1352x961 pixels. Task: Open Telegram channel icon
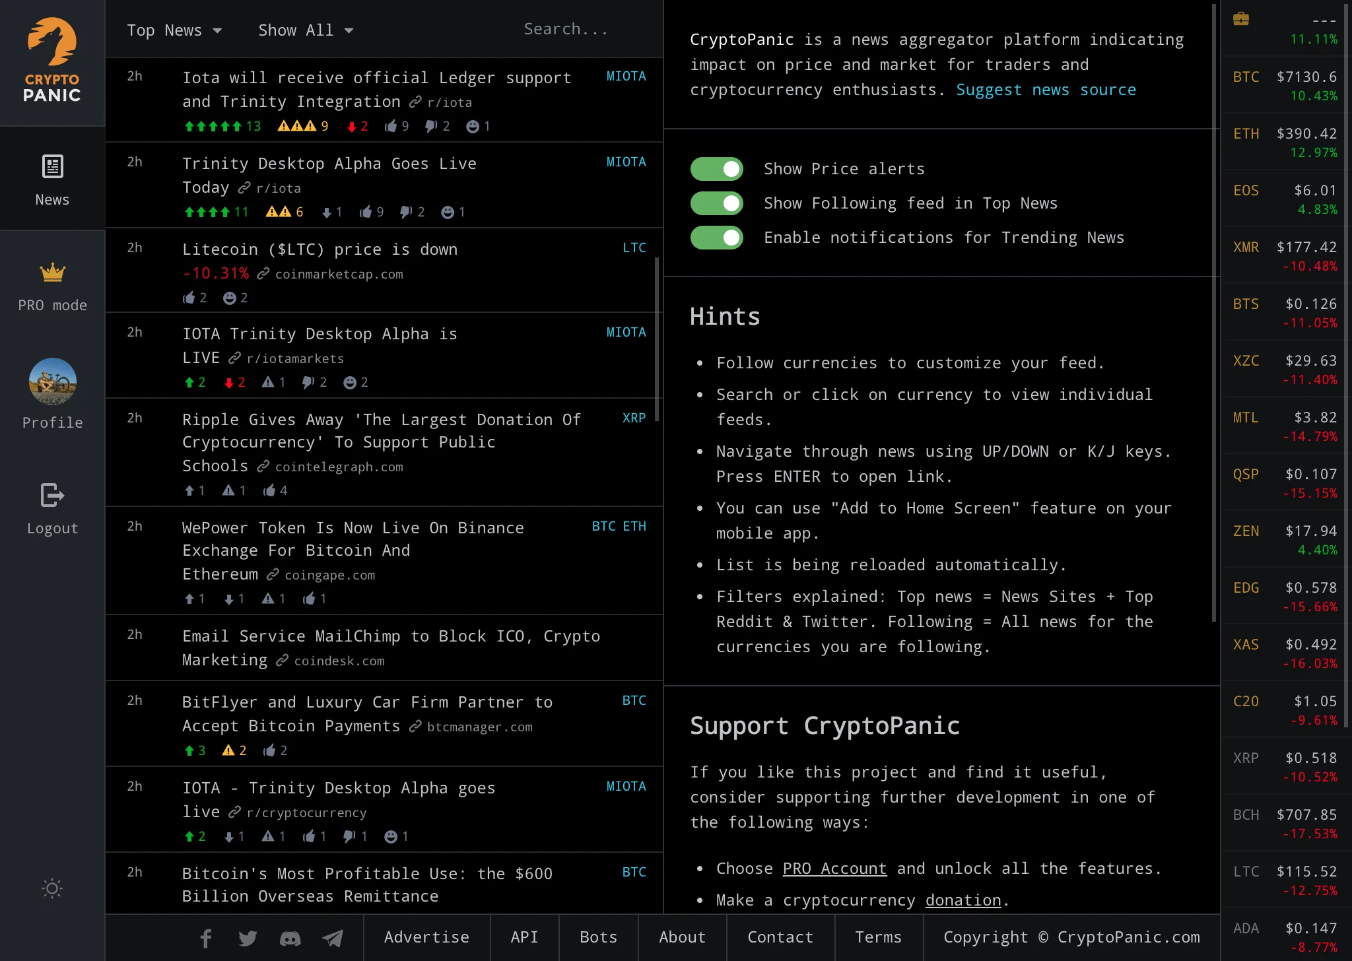point(332,938)
